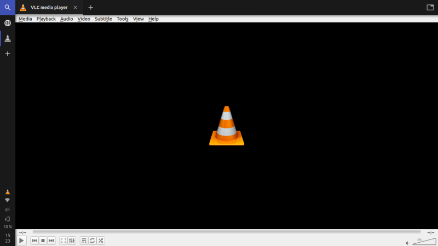
Task: Skip to previous media track
Action: pyautogui.click(x=34, y=241)
